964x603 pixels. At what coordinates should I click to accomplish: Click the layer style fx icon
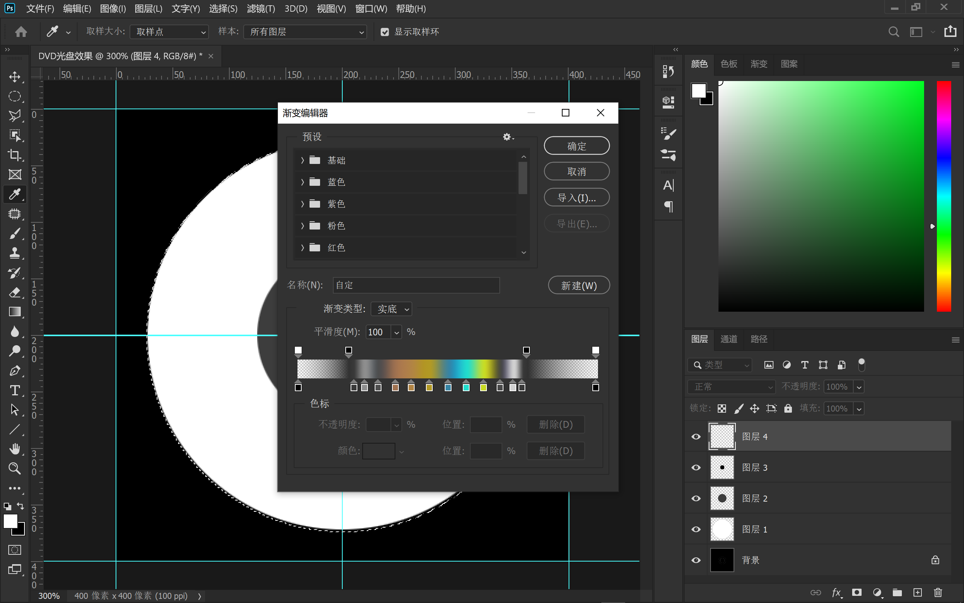click(836, 592)
